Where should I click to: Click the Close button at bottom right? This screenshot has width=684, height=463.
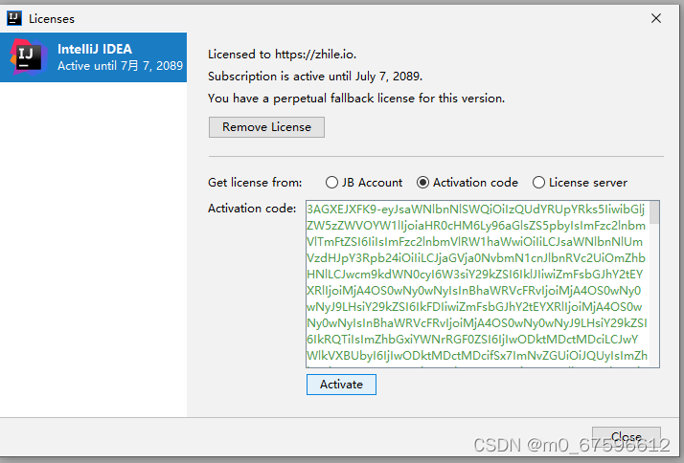pos(627,437)
